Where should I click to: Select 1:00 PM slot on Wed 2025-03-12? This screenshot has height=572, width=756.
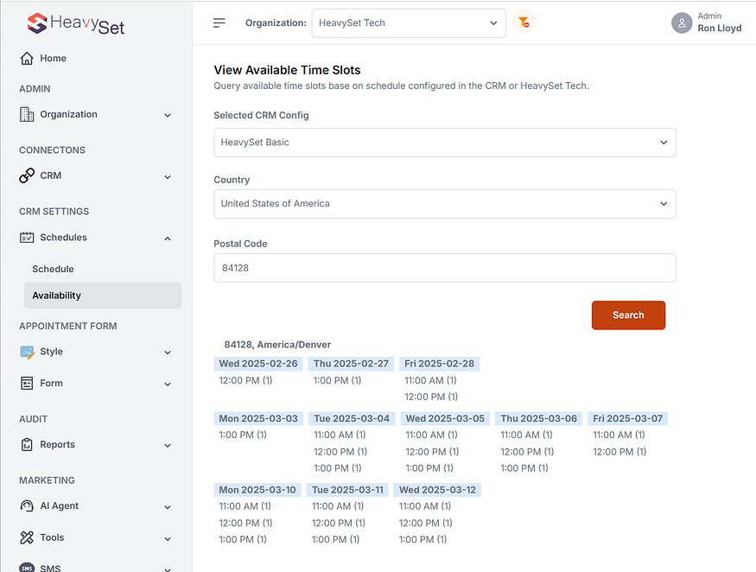pos(422,540)
